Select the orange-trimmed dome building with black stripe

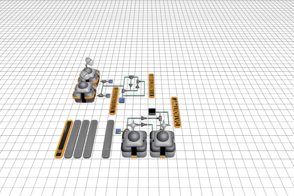(84, 93)
